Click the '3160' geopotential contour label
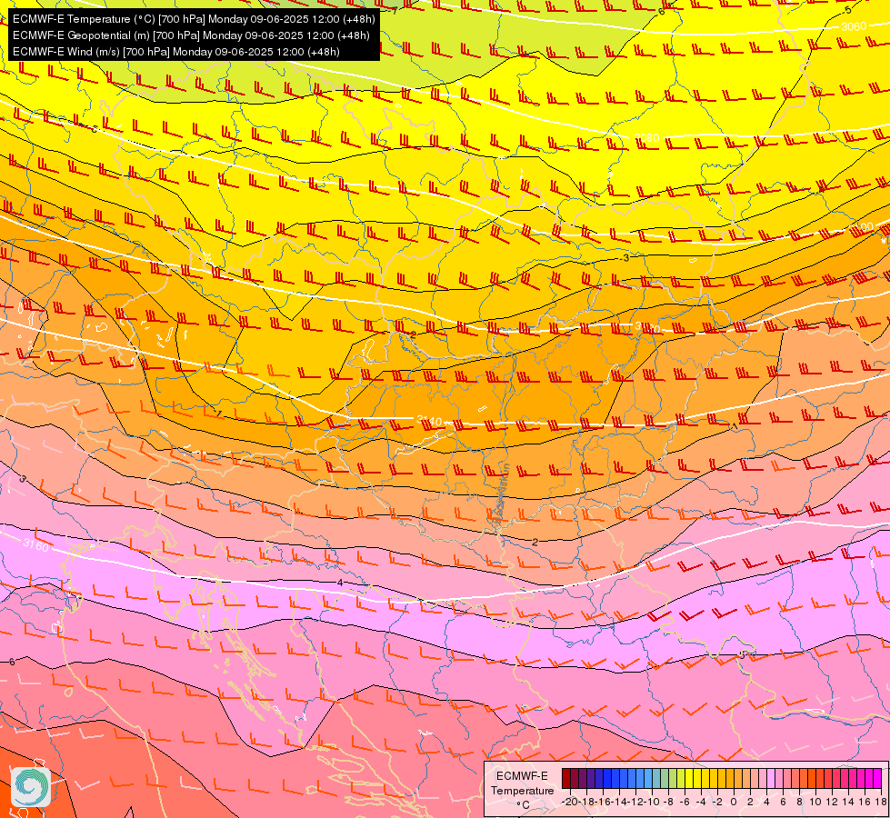 (36, 545)
